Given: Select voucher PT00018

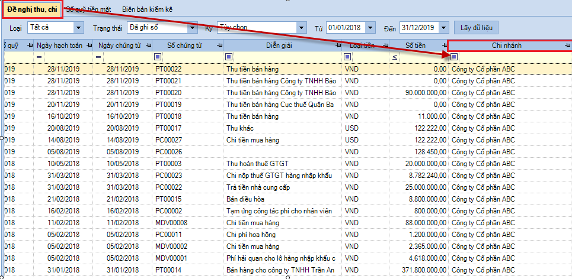Looking at the screenshot, I should tap(168, 116).
